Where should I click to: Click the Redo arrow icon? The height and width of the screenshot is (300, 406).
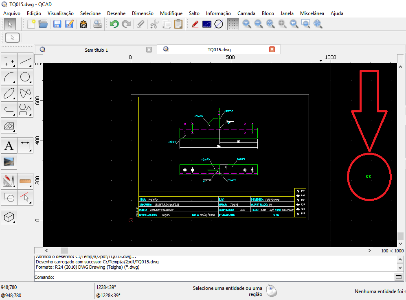126,24
